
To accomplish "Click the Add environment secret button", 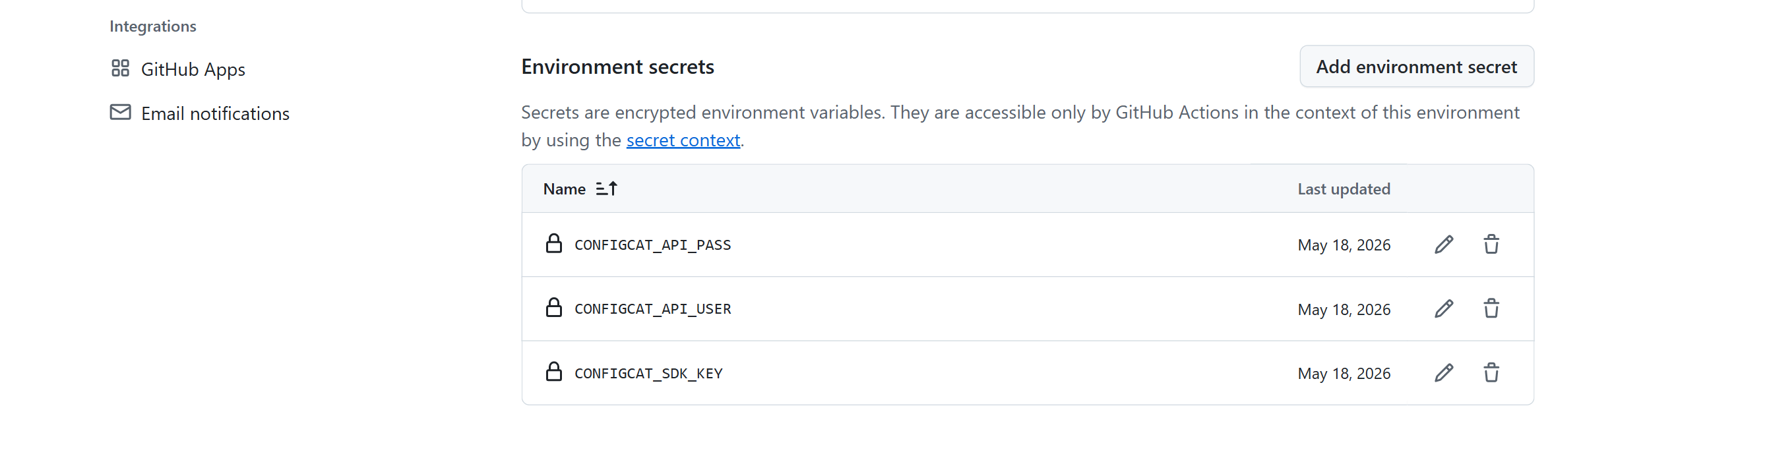I will click(x=1417, y=67).
